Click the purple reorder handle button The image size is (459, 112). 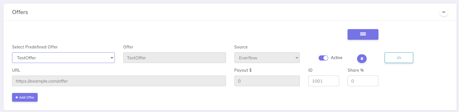point(363,34)
